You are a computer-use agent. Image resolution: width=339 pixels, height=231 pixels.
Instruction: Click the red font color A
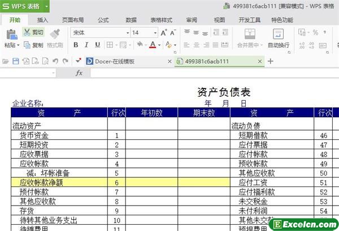(x=153, y=45)
